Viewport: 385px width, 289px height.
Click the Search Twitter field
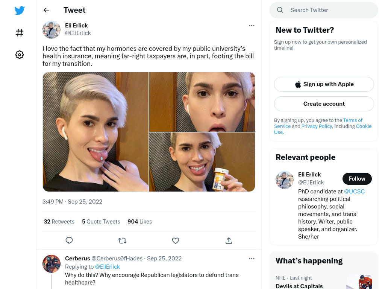(324, 10)
